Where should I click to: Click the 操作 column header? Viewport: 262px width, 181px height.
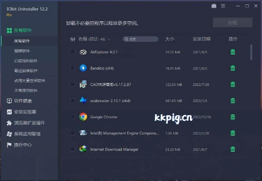(x=233, y=39)
